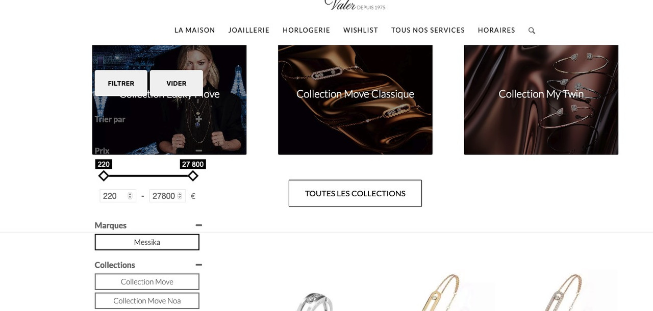The width and height of the screenshot is (653, 311).
Task: Open the Joaillerie menu
Action: (249, 31)
